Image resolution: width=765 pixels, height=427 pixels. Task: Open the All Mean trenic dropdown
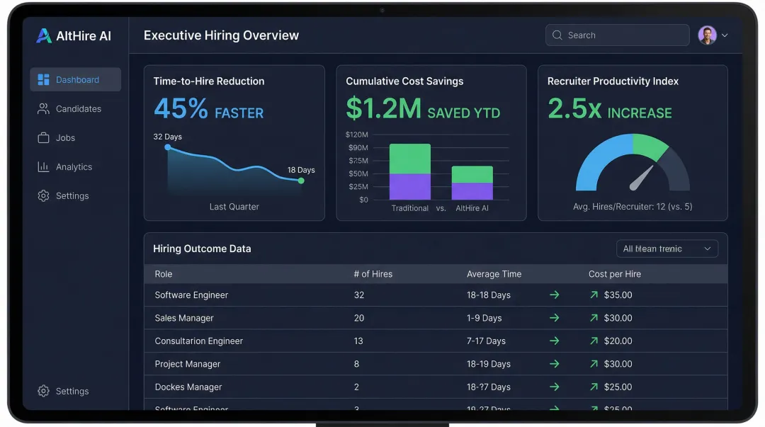pyautogui.click(x=667, y=249)
